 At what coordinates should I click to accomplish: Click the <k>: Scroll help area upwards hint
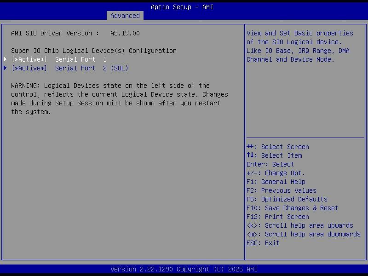(300, 225)
